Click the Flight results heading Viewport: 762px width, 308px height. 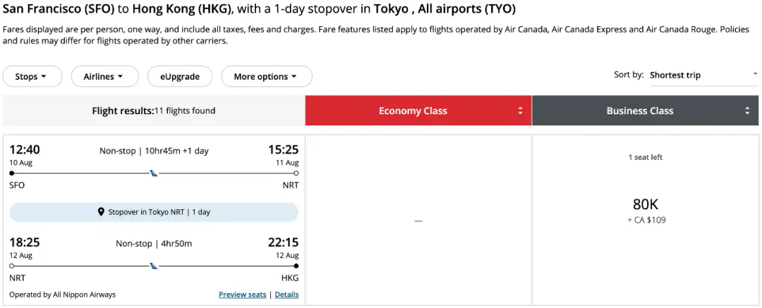[153, 111]
